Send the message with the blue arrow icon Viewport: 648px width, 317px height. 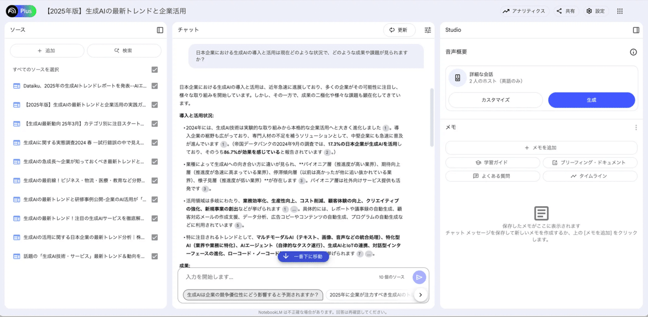(x=419, y=276)
